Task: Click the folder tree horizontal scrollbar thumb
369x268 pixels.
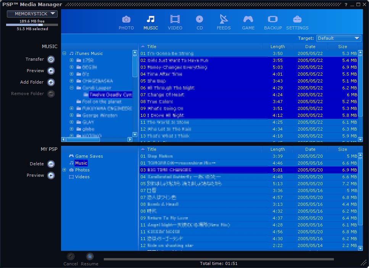Action: coord(83,139)
